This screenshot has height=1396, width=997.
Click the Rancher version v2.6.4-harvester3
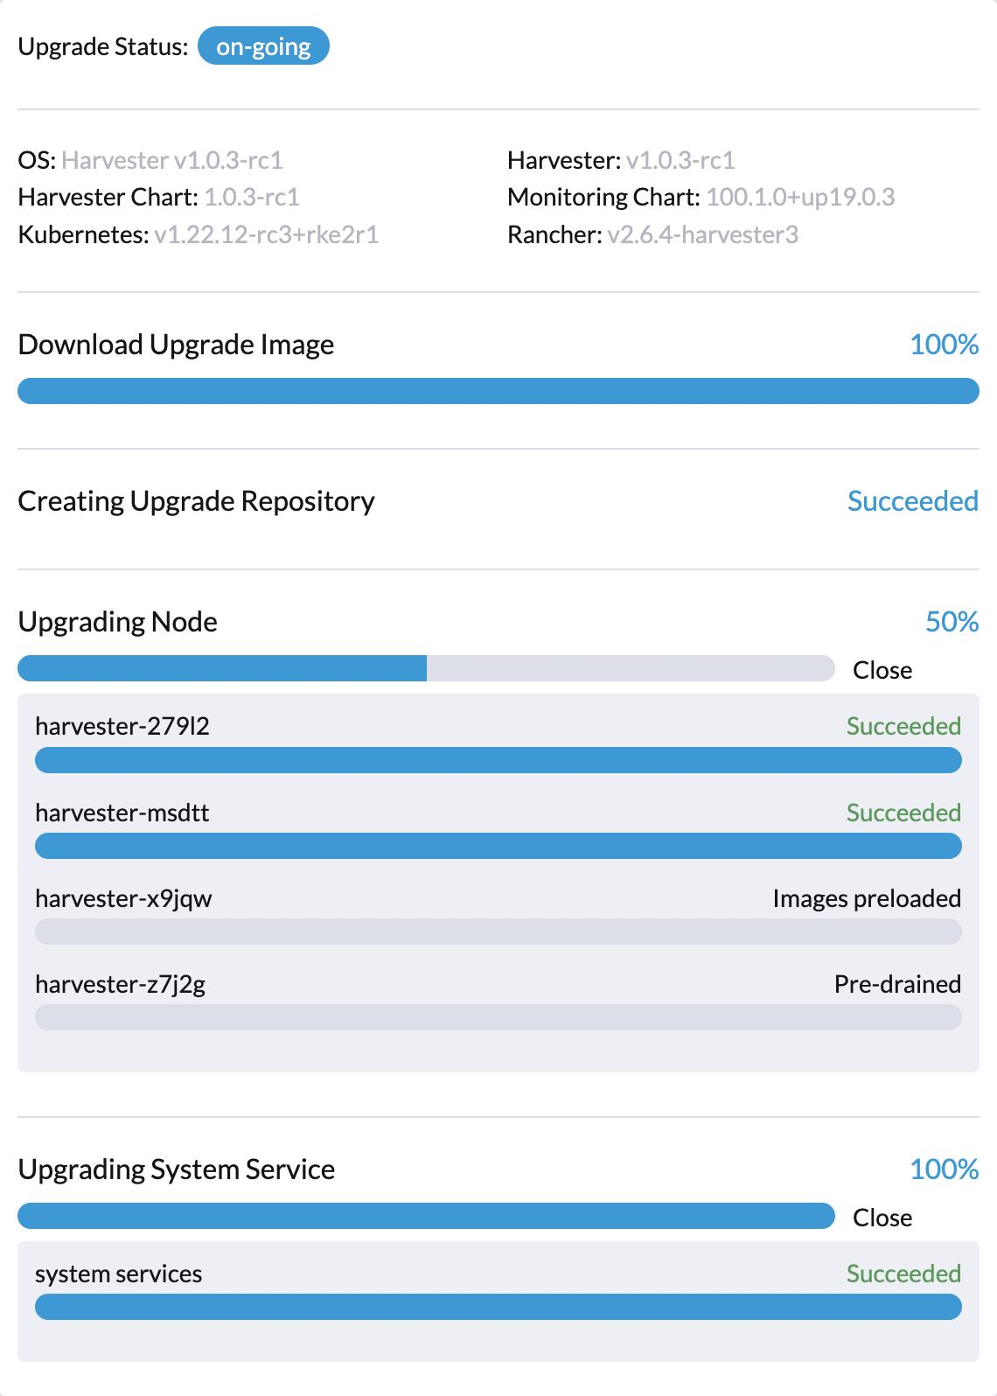coord(703,234)
